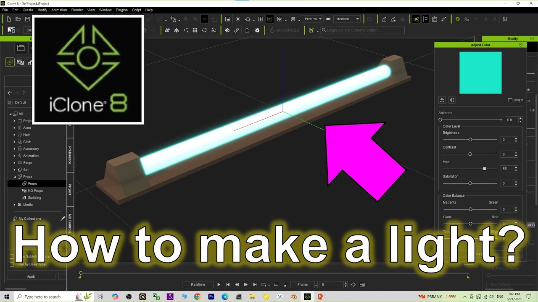
Task: Click the PowerPoint icon in Windows taskbar
Action: click(x=322, y=297)
